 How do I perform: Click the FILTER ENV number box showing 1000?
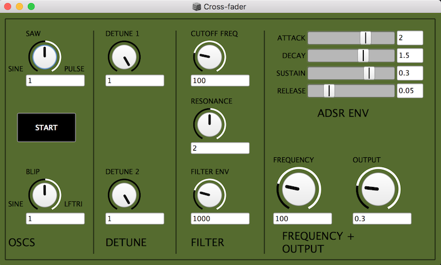tap(220, 218)
